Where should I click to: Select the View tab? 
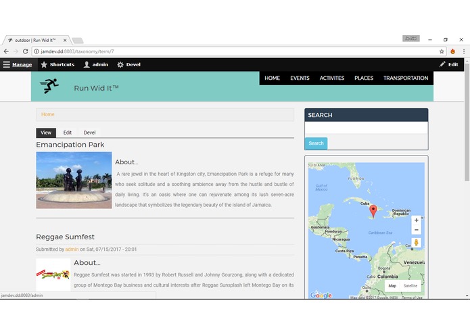pos(46,133)
